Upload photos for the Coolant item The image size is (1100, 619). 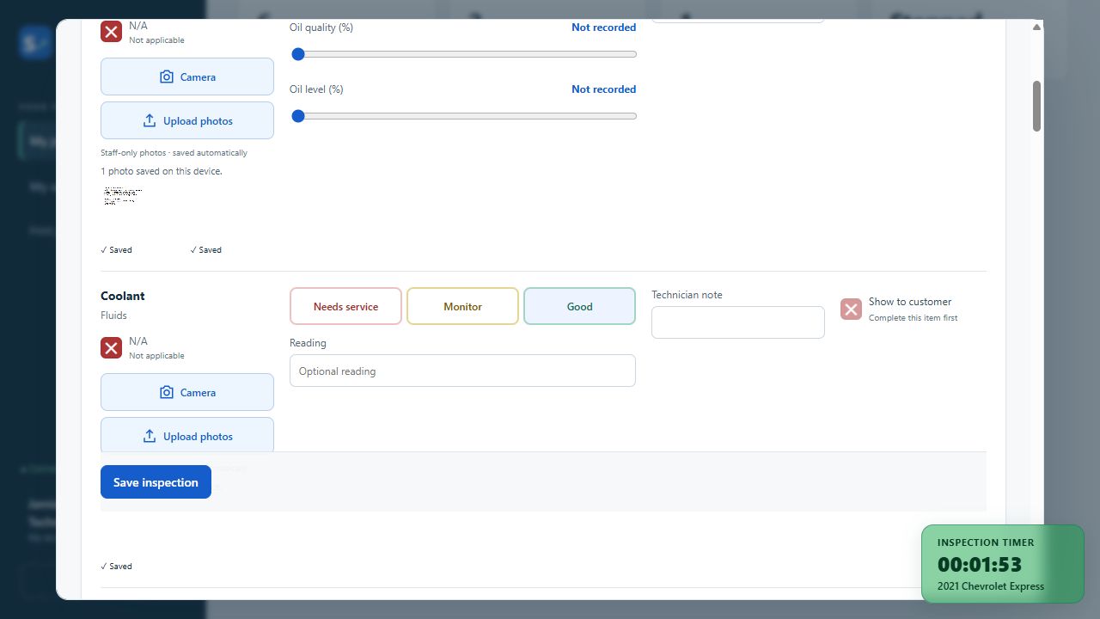click(187, 435)
